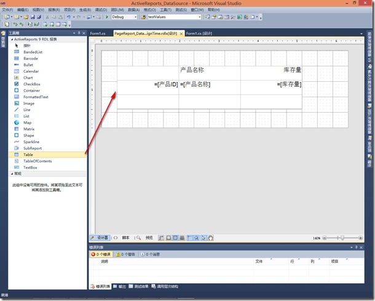Select the Matrix control in the toolbox
This screenshot has height=301, width=375.
[x=47, y=129]
